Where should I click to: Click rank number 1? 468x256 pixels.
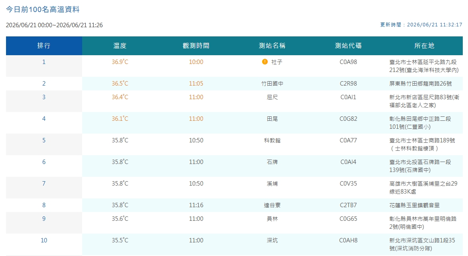click(x=44, y=62)
